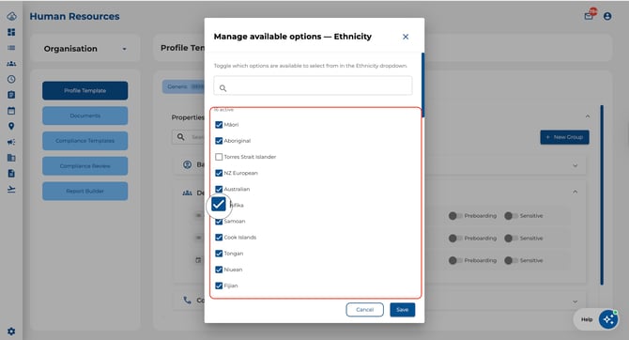Click the search field in the Ethnicity dialog

click(x=313, y=85)
